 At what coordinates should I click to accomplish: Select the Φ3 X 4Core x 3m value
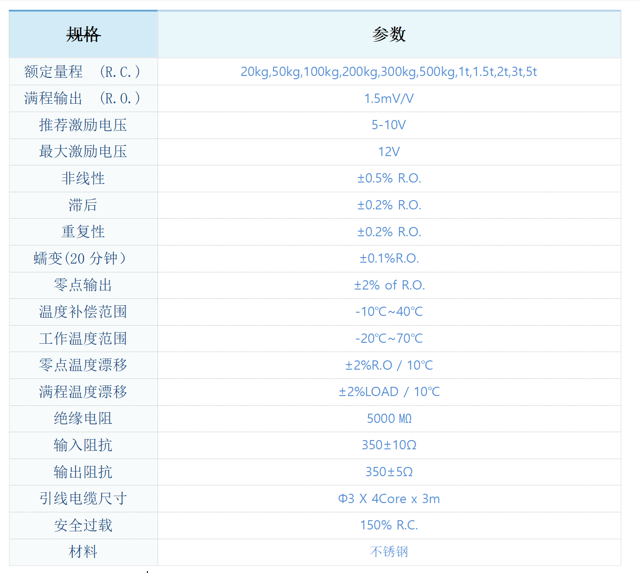pos(389,499)
